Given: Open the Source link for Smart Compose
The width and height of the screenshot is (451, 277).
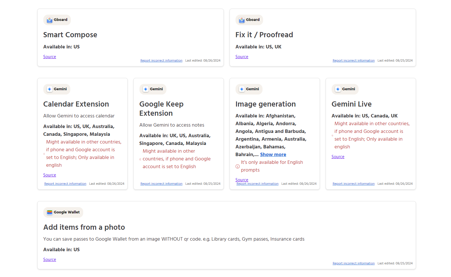Looking at the screenshot, I should [50, 57].
